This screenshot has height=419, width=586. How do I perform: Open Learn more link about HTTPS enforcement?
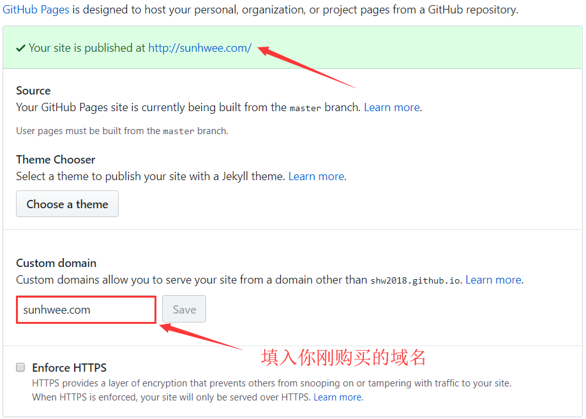[x=338, y=397]
